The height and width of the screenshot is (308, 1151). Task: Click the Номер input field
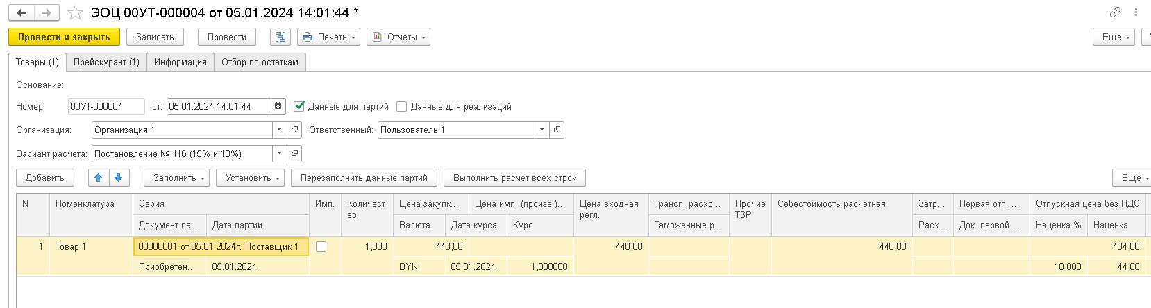(106, 106)
